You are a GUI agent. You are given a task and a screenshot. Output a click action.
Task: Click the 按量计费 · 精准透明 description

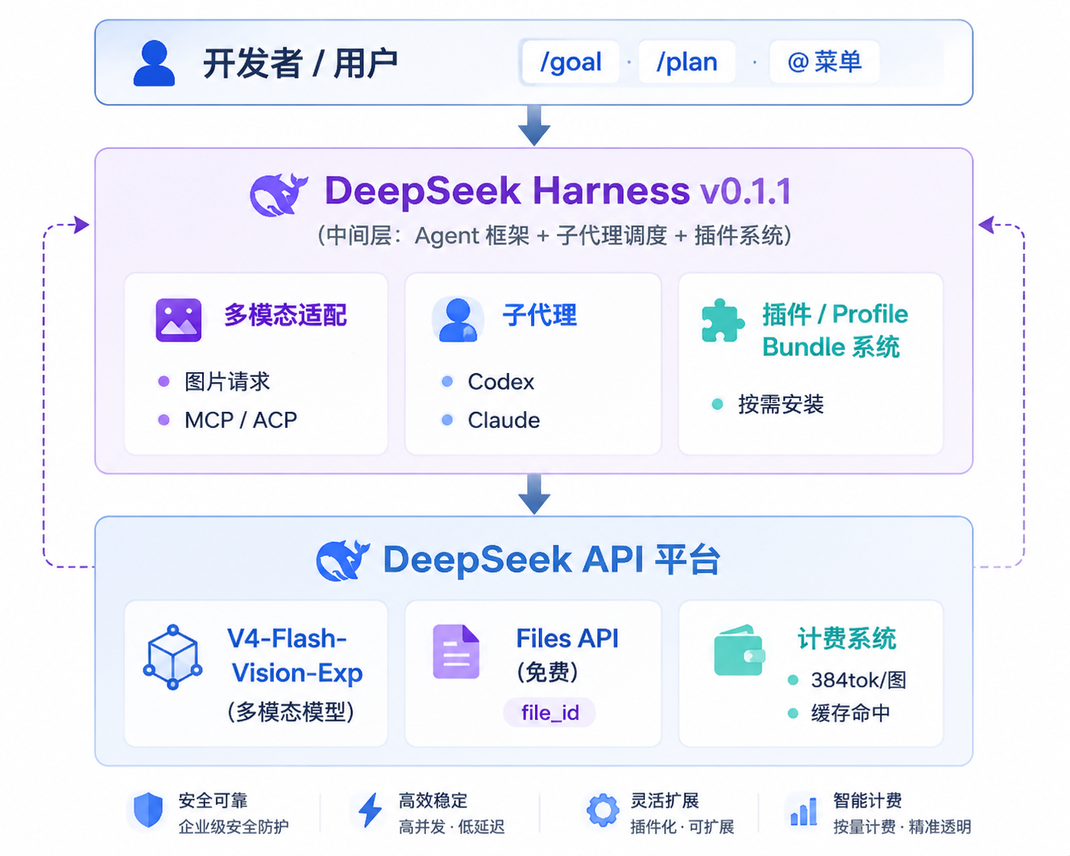[902, 827]
